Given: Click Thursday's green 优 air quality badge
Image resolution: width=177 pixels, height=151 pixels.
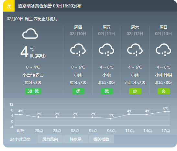Looking at the screenshot, I should [x=78, y=91].
